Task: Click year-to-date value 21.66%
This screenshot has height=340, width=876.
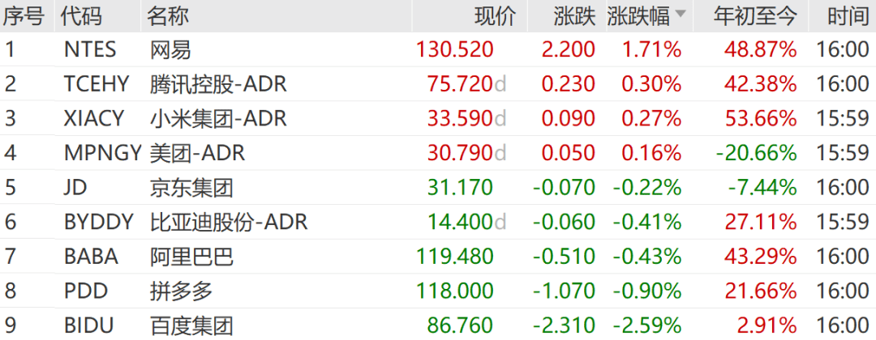Action: click(760, 291)
